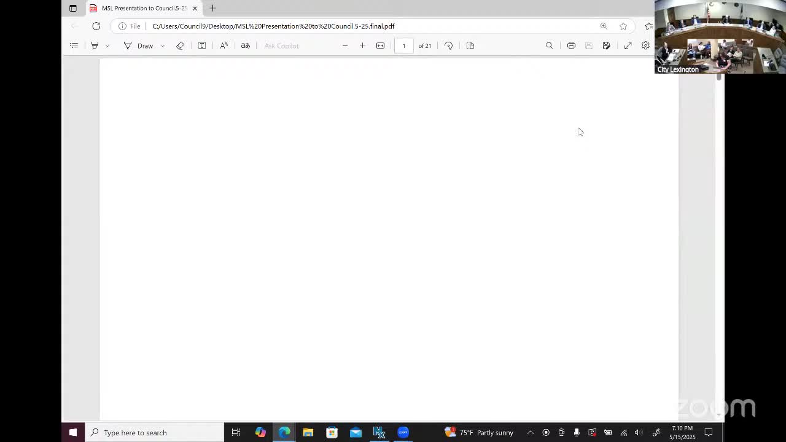Screen dimensions: 786x442
Task: Start Read aloud from the PDF toolbar
Action: pyautogui.click(x=224, y=45)
